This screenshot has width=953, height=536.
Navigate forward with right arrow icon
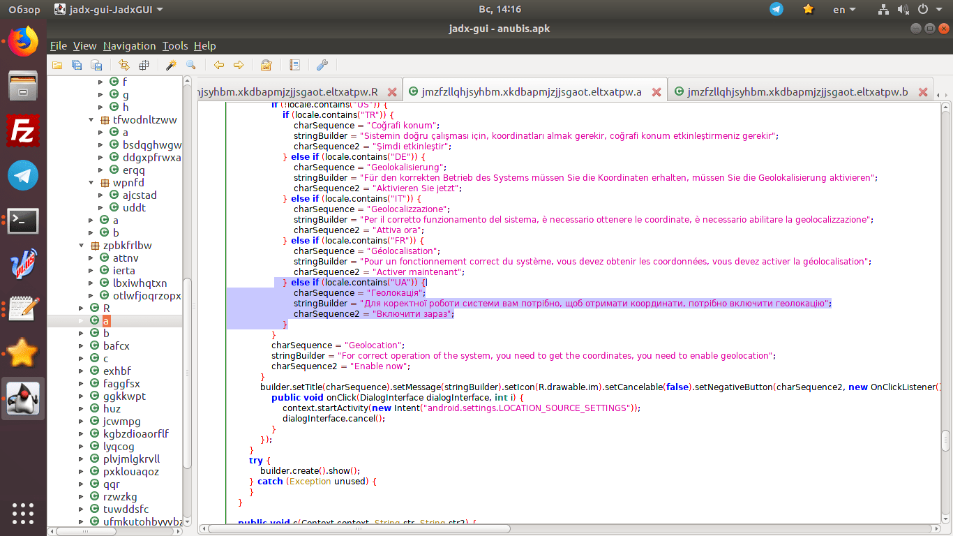[x=239, y=65]
